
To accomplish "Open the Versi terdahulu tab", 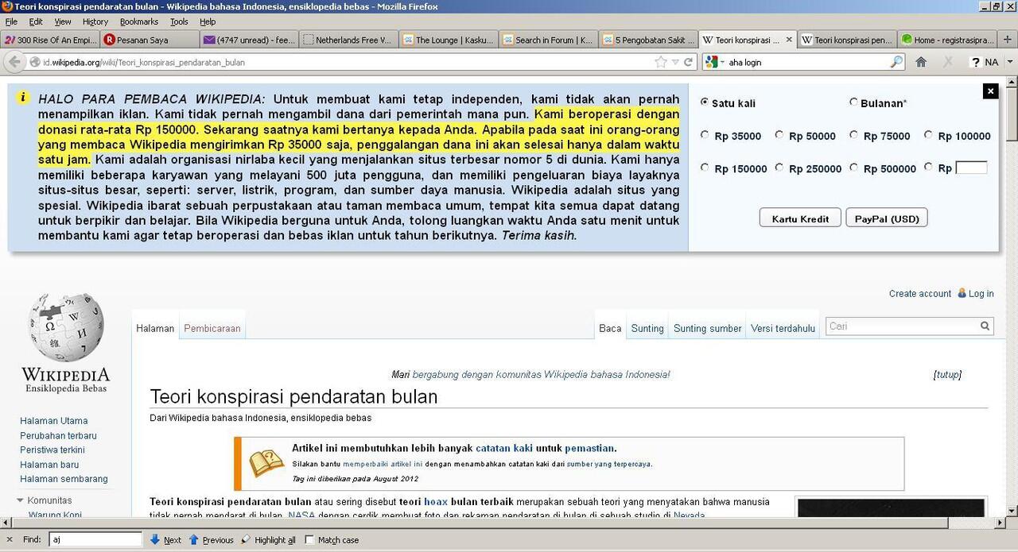I will [x=783, y=328].
